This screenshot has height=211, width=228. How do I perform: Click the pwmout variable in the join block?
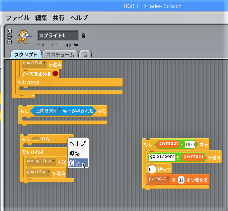coord(193,157)
